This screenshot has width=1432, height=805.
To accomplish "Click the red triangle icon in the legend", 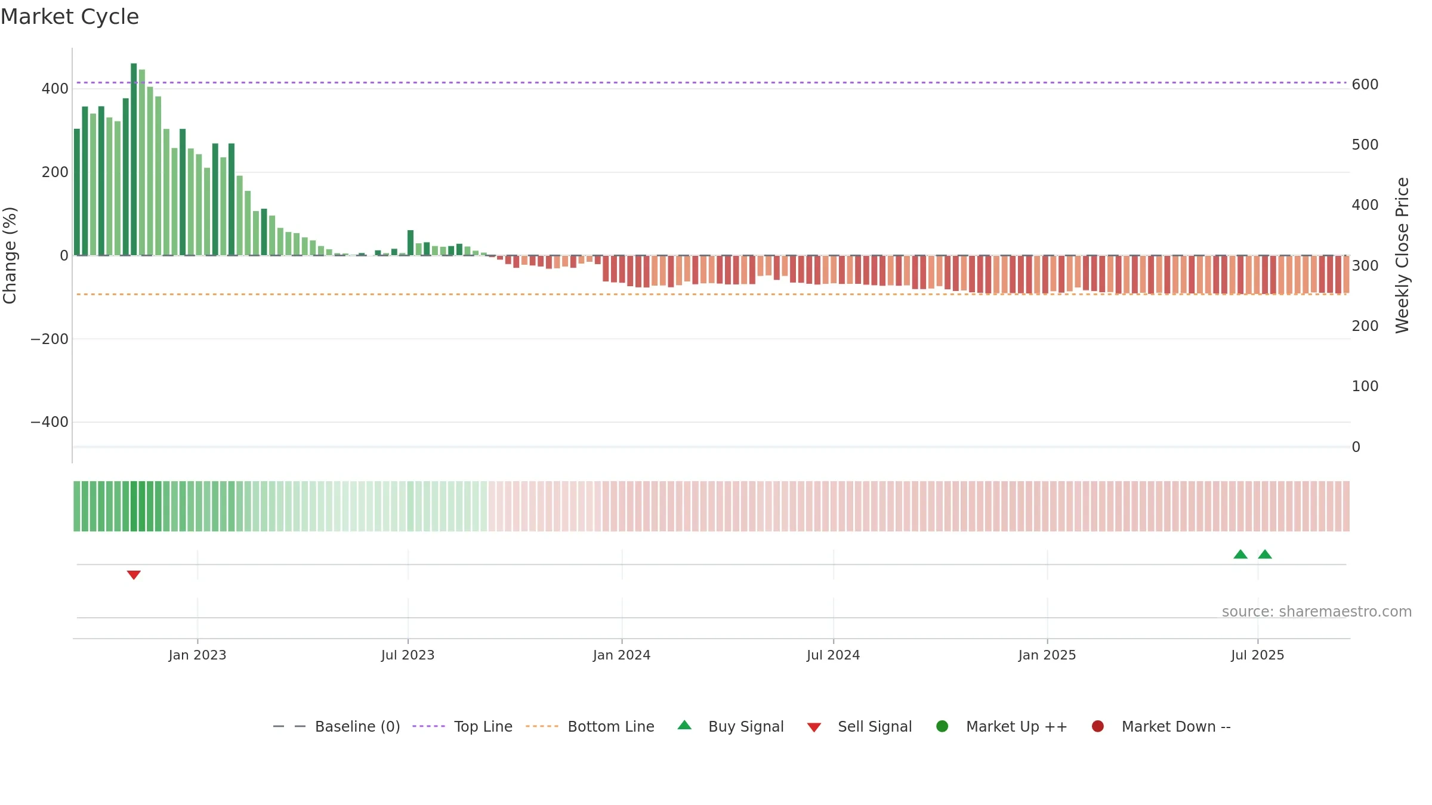I will coord(814,727).
